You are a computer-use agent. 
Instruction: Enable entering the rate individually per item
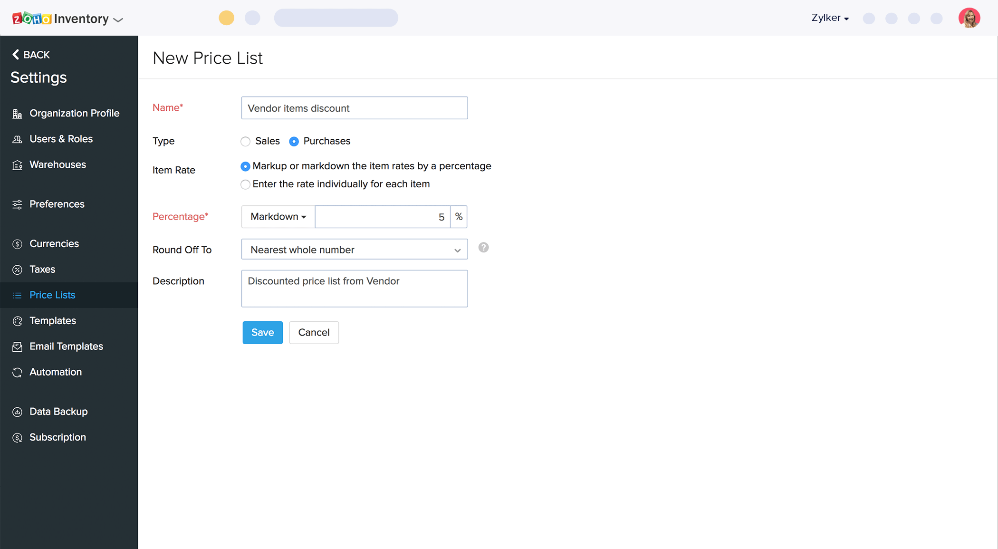245,184
